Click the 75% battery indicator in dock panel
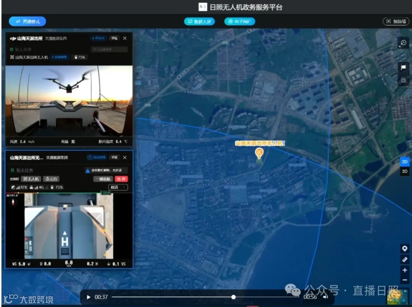412x307 pixels. (x=80, y=57)
